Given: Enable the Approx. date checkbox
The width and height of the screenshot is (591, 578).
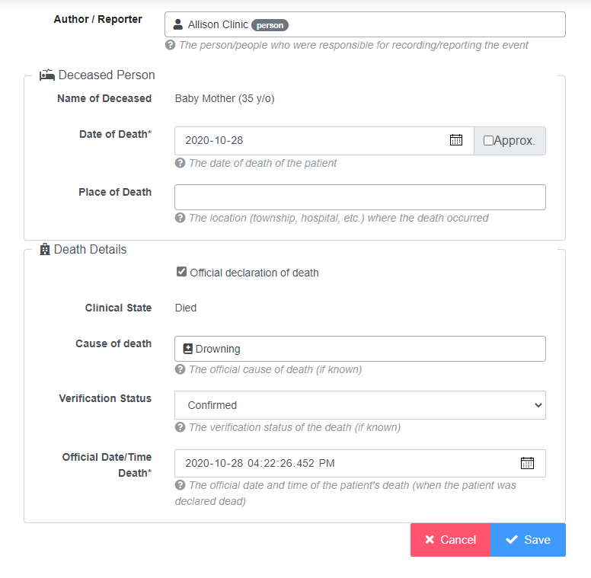Looking at the screenshot, I should 488,141.
